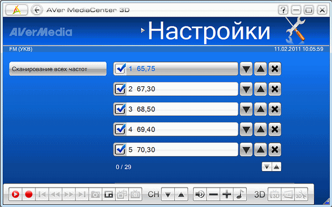Select station entry 2 67,30
The image size is (332, 207).
coord(176,89)
